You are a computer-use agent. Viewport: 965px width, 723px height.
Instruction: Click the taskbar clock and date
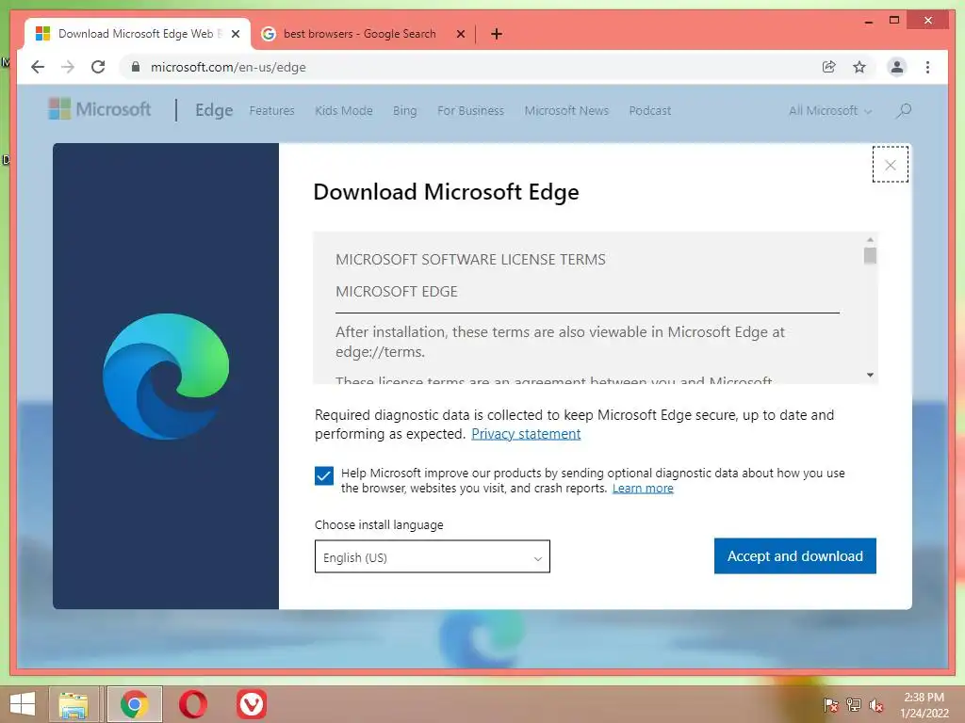pos(924,704)
